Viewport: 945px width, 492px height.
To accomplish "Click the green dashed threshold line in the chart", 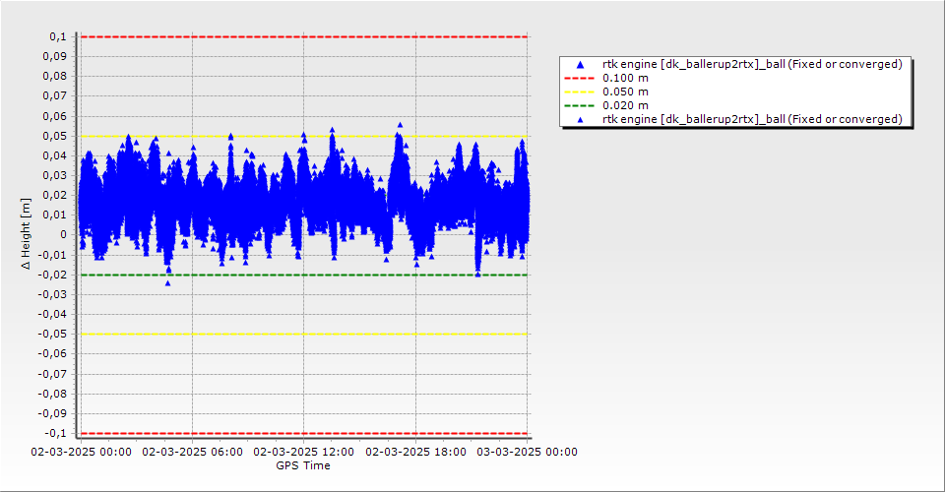I will pyautogui.click(x=304, y=276).
